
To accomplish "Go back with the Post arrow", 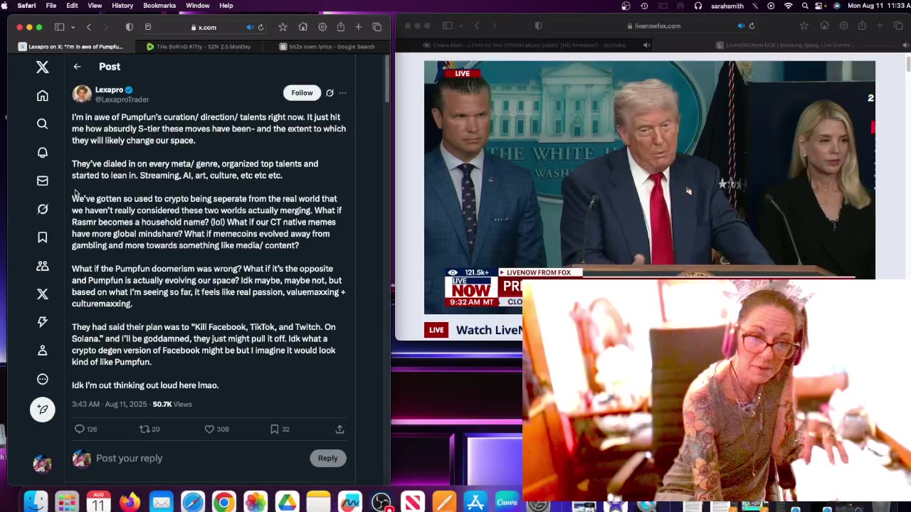I will (77, 67).
